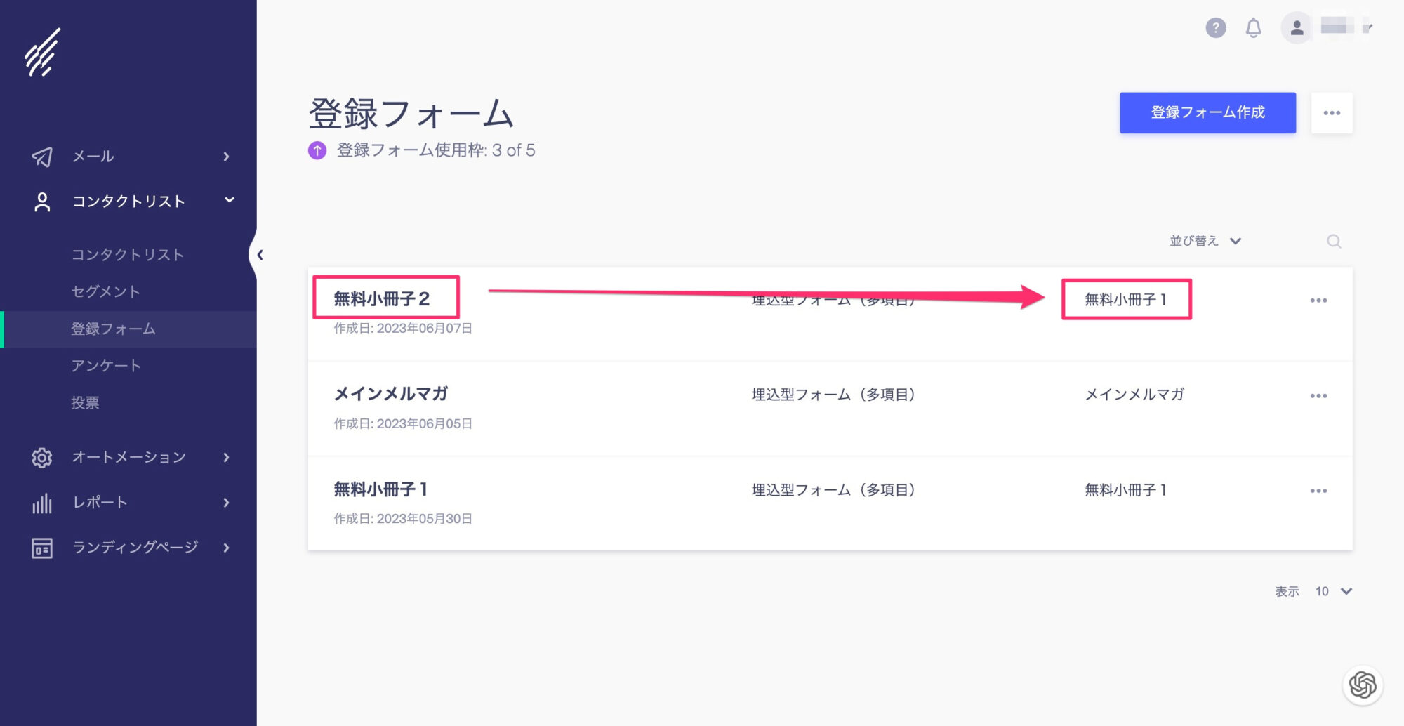Expand the レポート menu chevron
The height and width of the screenshot is (726, 1404).
226,503
